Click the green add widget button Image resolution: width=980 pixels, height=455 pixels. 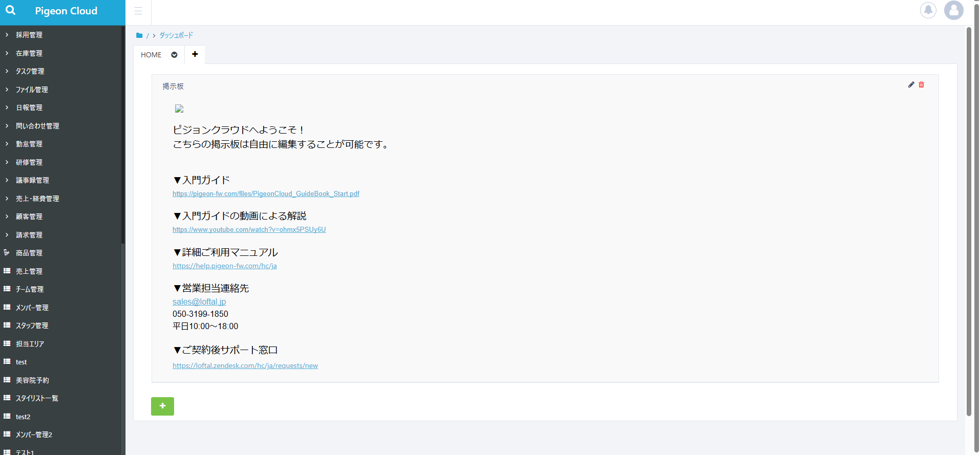[162, 406]
